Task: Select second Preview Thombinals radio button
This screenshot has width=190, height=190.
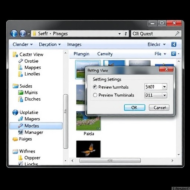Action: [95, 95]
